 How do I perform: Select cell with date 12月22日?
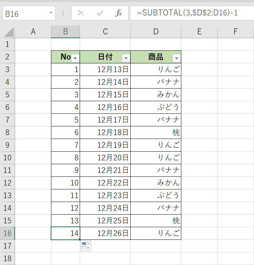[105, 183]
